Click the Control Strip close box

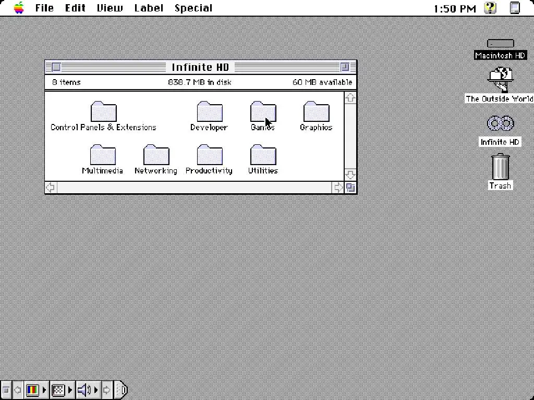pyautogui.click(x=6, y=390)
